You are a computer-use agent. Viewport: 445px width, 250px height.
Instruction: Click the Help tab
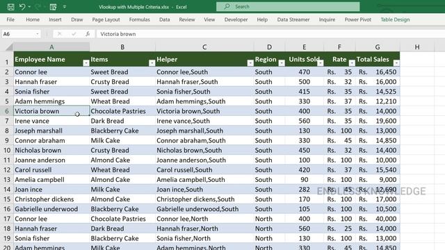pyautogui.click(x=262, y=19)
